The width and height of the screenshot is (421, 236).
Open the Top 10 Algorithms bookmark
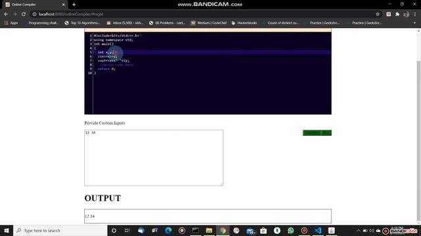click(82, 23)
